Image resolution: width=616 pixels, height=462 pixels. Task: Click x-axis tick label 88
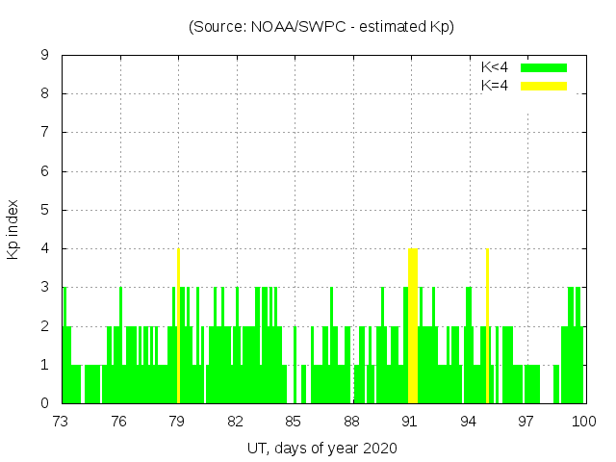pyautogui.click(x=352, y=422)
